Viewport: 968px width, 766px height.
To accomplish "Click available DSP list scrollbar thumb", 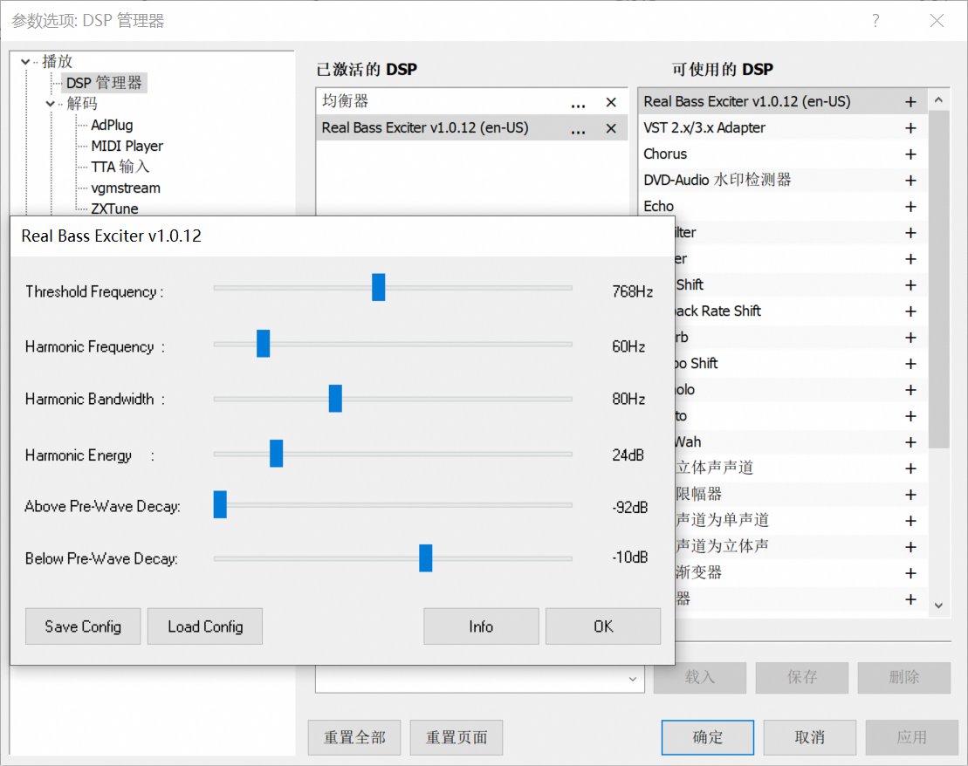I will (939, 279).
